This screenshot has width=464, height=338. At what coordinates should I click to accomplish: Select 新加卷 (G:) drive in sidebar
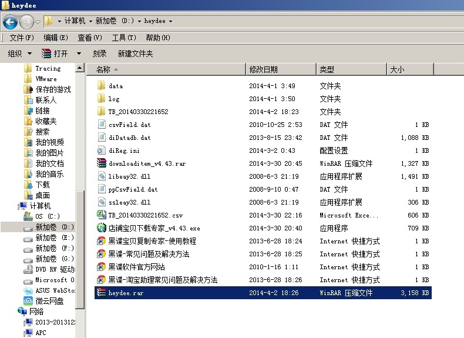(x=55, y=259)
